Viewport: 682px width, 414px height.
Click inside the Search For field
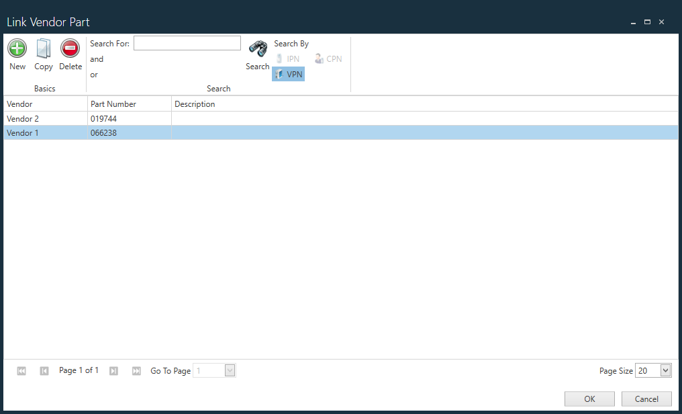[x=187, y=42]
